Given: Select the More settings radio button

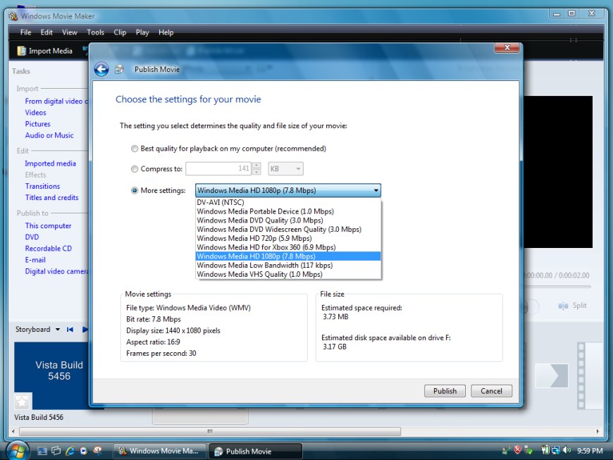Looking at the screenshot, I should [135, 190].
